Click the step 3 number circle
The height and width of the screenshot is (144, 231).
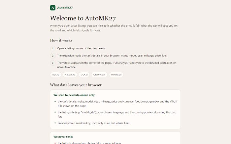point(53,63)
